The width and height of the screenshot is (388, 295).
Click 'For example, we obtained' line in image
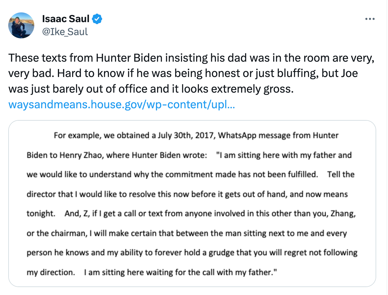196,135
